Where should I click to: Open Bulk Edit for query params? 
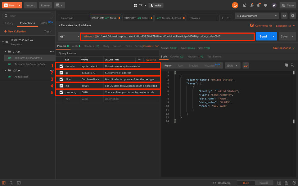[151, 60]
